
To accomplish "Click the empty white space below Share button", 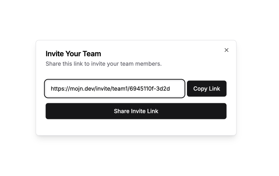I will (x=136, y=127).
